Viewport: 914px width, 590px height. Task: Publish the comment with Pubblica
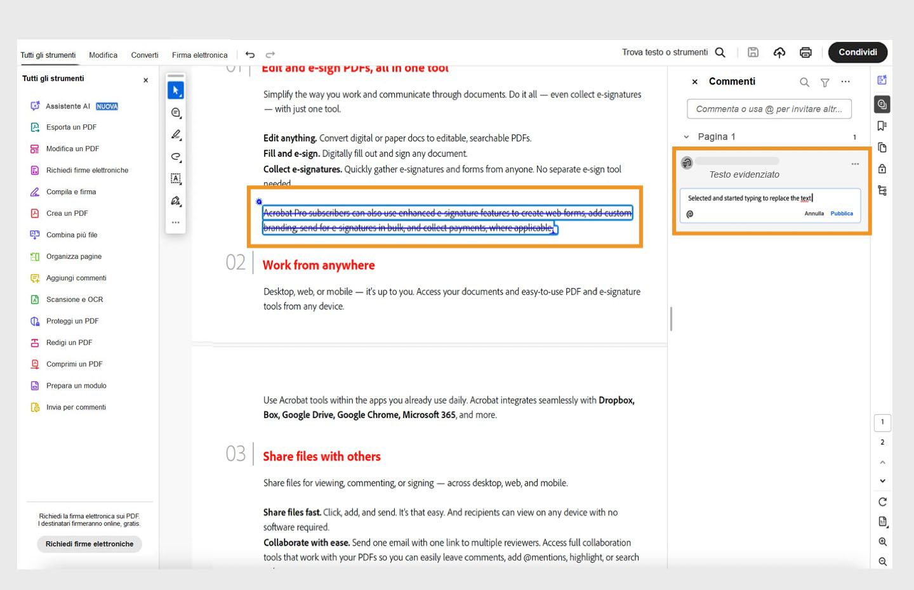842,214
